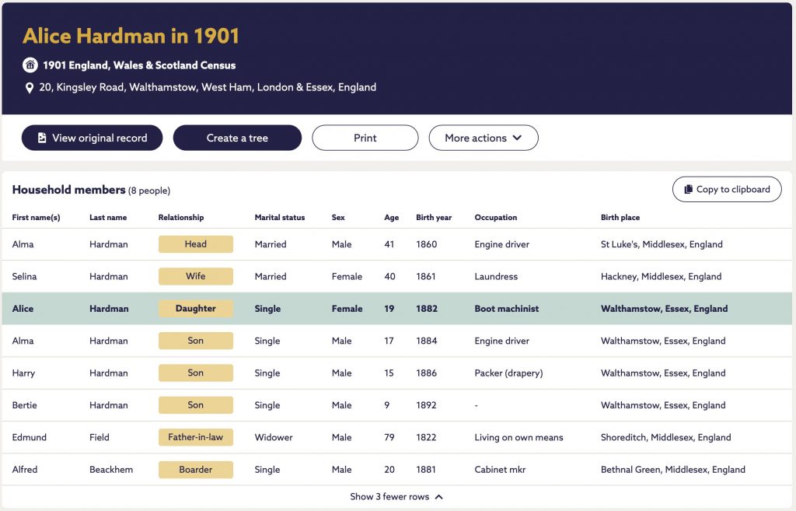Viewport: 796px width, 511px height.
Task: Select first name Alice in highlighted row
Action: pos(23,308)
